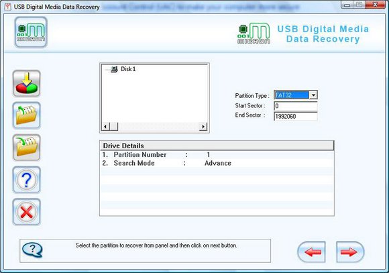389x273 pixels.
Task: Open the Partition Type dropdown arrow
Action: pyautogui.click(x=313, y=95)
